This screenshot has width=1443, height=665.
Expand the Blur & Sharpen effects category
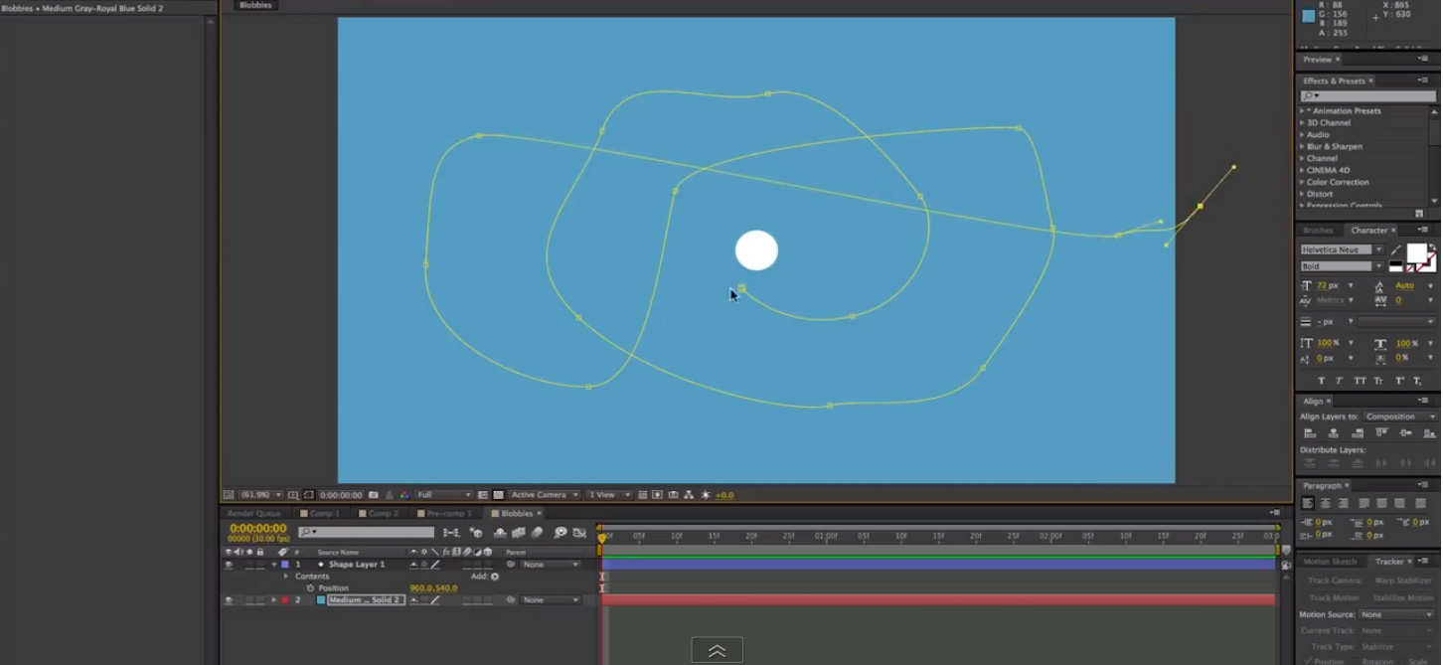[x=1302, y=146]
